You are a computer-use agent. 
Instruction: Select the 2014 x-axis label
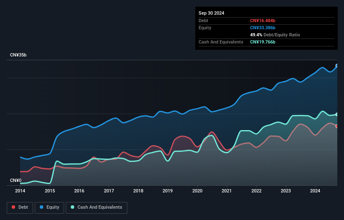tap(20, 191)
